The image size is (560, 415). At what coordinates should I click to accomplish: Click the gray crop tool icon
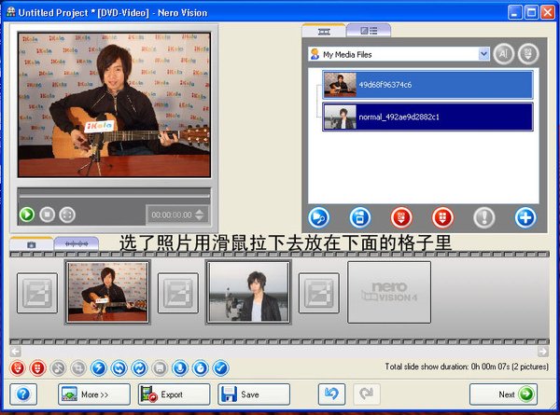coord(78,367)
